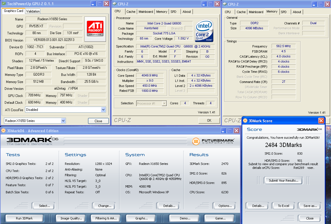The width and height of the screenshot is (331, 224).
Task: Open Filtering & AA... settings
Action: tap(105, 218)
